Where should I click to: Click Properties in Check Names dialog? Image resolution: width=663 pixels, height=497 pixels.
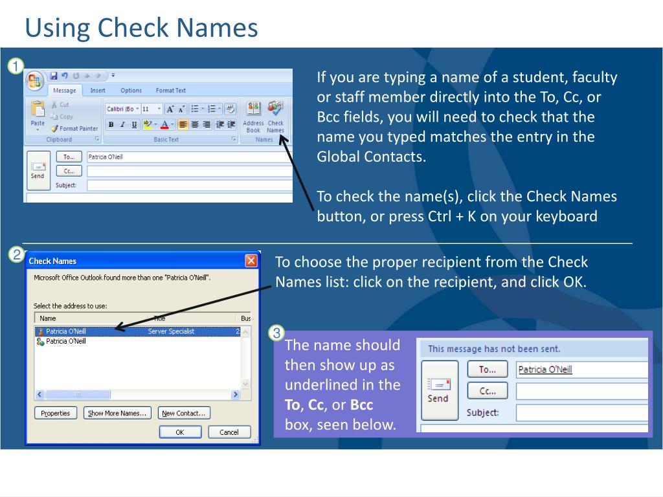point(56,413)
